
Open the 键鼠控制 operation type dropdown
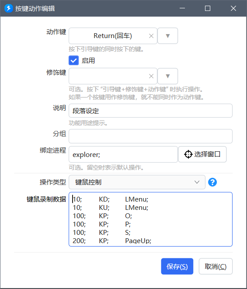[x=137, y=182]
